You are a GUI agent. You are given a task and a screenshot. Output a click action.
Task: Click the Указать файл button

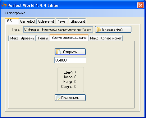click(113, 30)
